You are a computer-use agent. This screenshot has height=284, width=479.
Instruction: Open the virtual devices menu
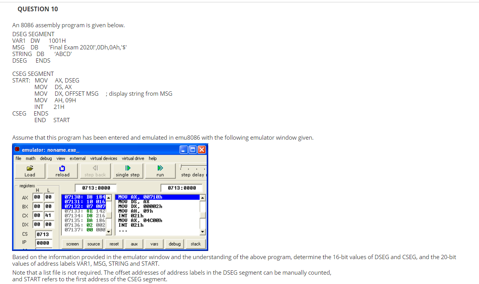click(103, 158)
